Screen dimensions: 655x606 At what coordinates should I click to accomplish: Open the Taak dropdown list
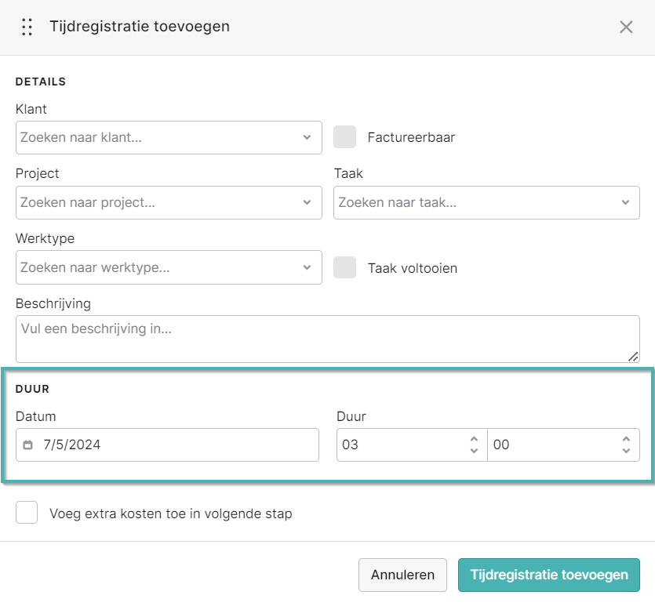coord(486,202)
